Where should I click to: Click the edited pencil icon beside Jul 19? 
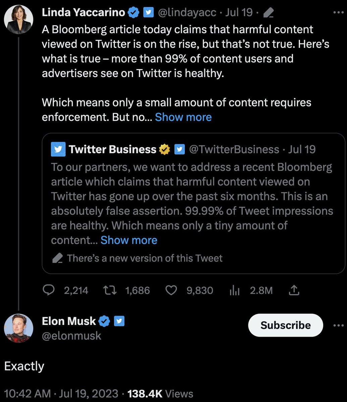(269, 13)
